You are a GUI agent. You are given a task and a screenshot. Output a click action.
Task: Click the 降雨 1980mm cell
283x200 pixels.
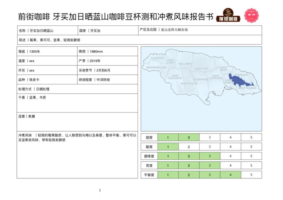click(x=107, y=51)
